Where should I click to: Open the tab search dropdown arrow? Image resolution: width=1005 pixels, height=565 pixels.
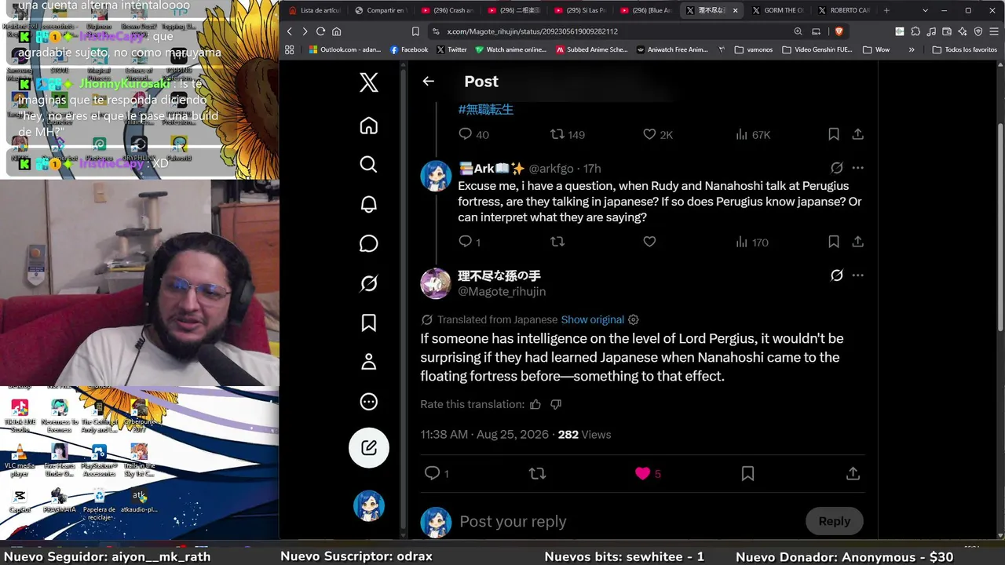pos(925,10)
